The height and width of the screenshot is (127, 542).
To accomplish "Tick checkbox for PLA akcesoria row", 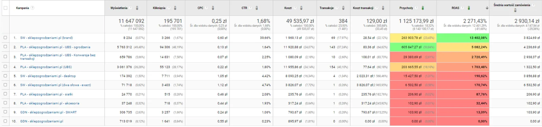I will click(x=5, y=103).
